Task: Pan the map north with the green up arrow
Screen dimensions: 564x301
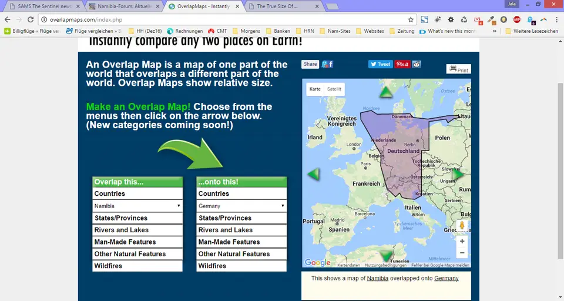Action: (385, 92)
